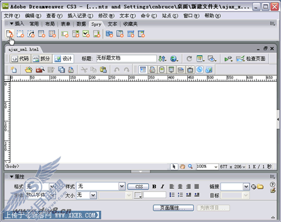
Task: Insert Spry Validation Checkbox icon
Action: point(86,34)
